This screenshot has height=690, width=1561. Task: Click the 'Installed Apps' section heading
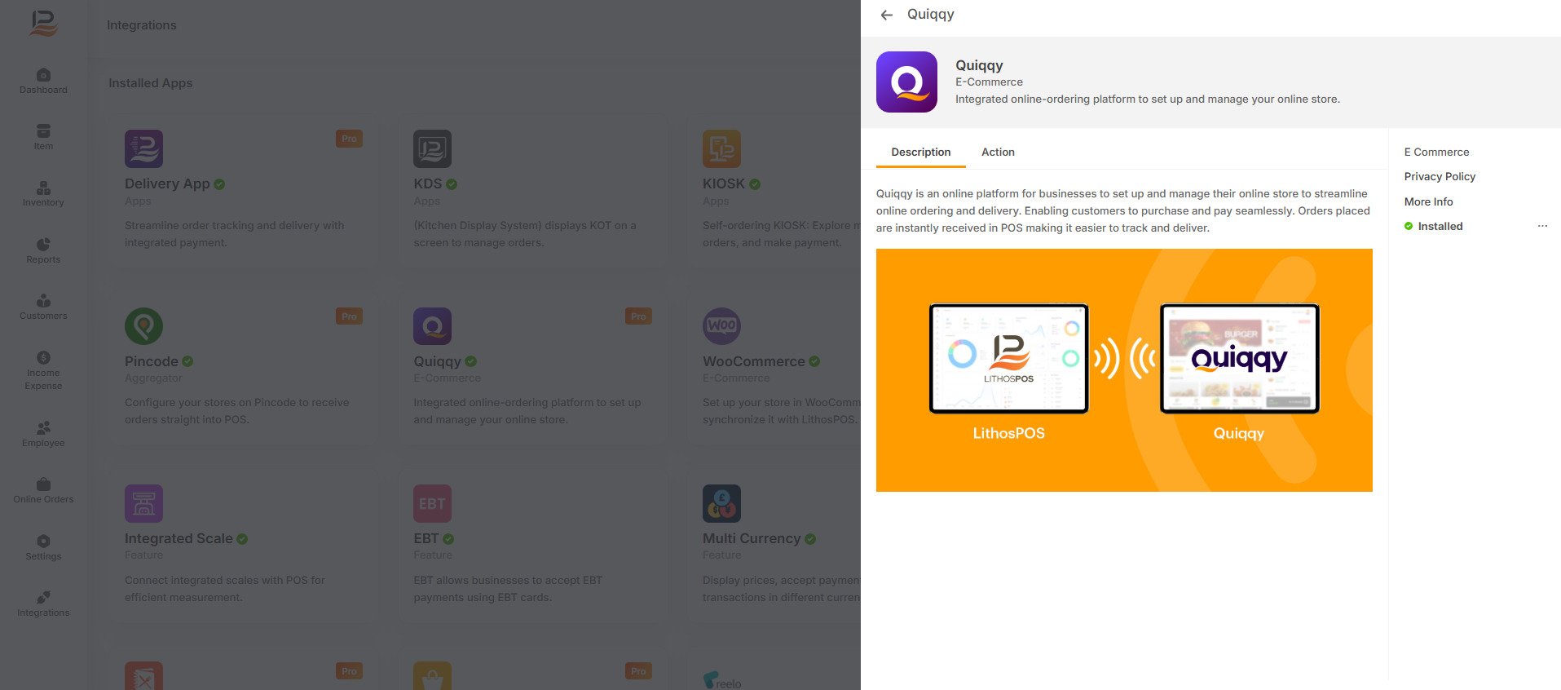coord(151,83)
